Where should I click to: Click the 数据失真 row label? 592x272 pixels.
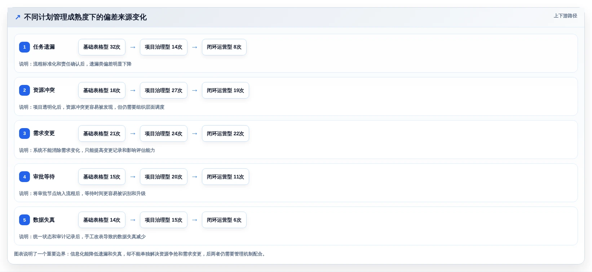[x=44, y=220]
